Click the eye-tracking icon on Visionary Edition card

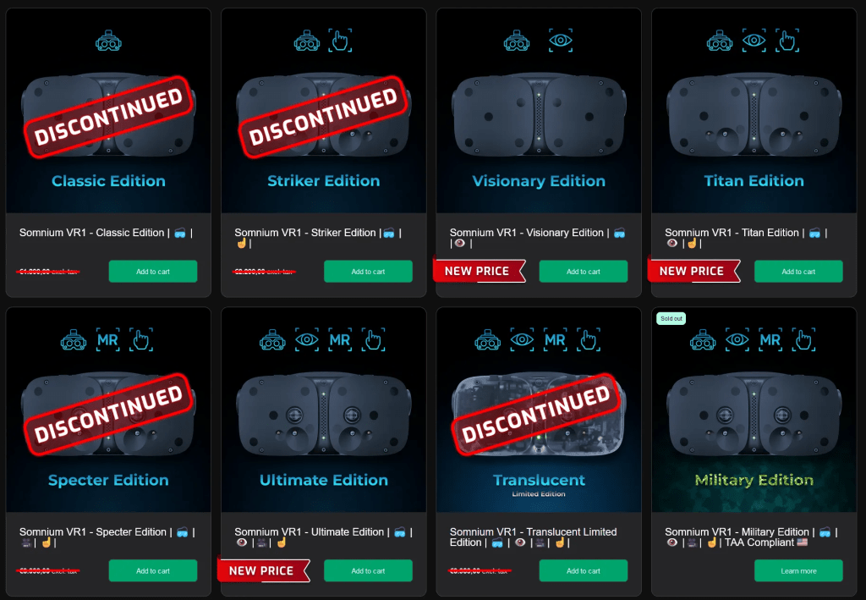[x=561, y=41]
